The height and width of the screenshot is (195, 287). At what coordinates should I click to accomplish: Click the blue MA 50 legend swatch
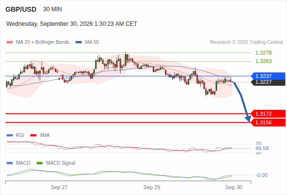click(79, 42)
